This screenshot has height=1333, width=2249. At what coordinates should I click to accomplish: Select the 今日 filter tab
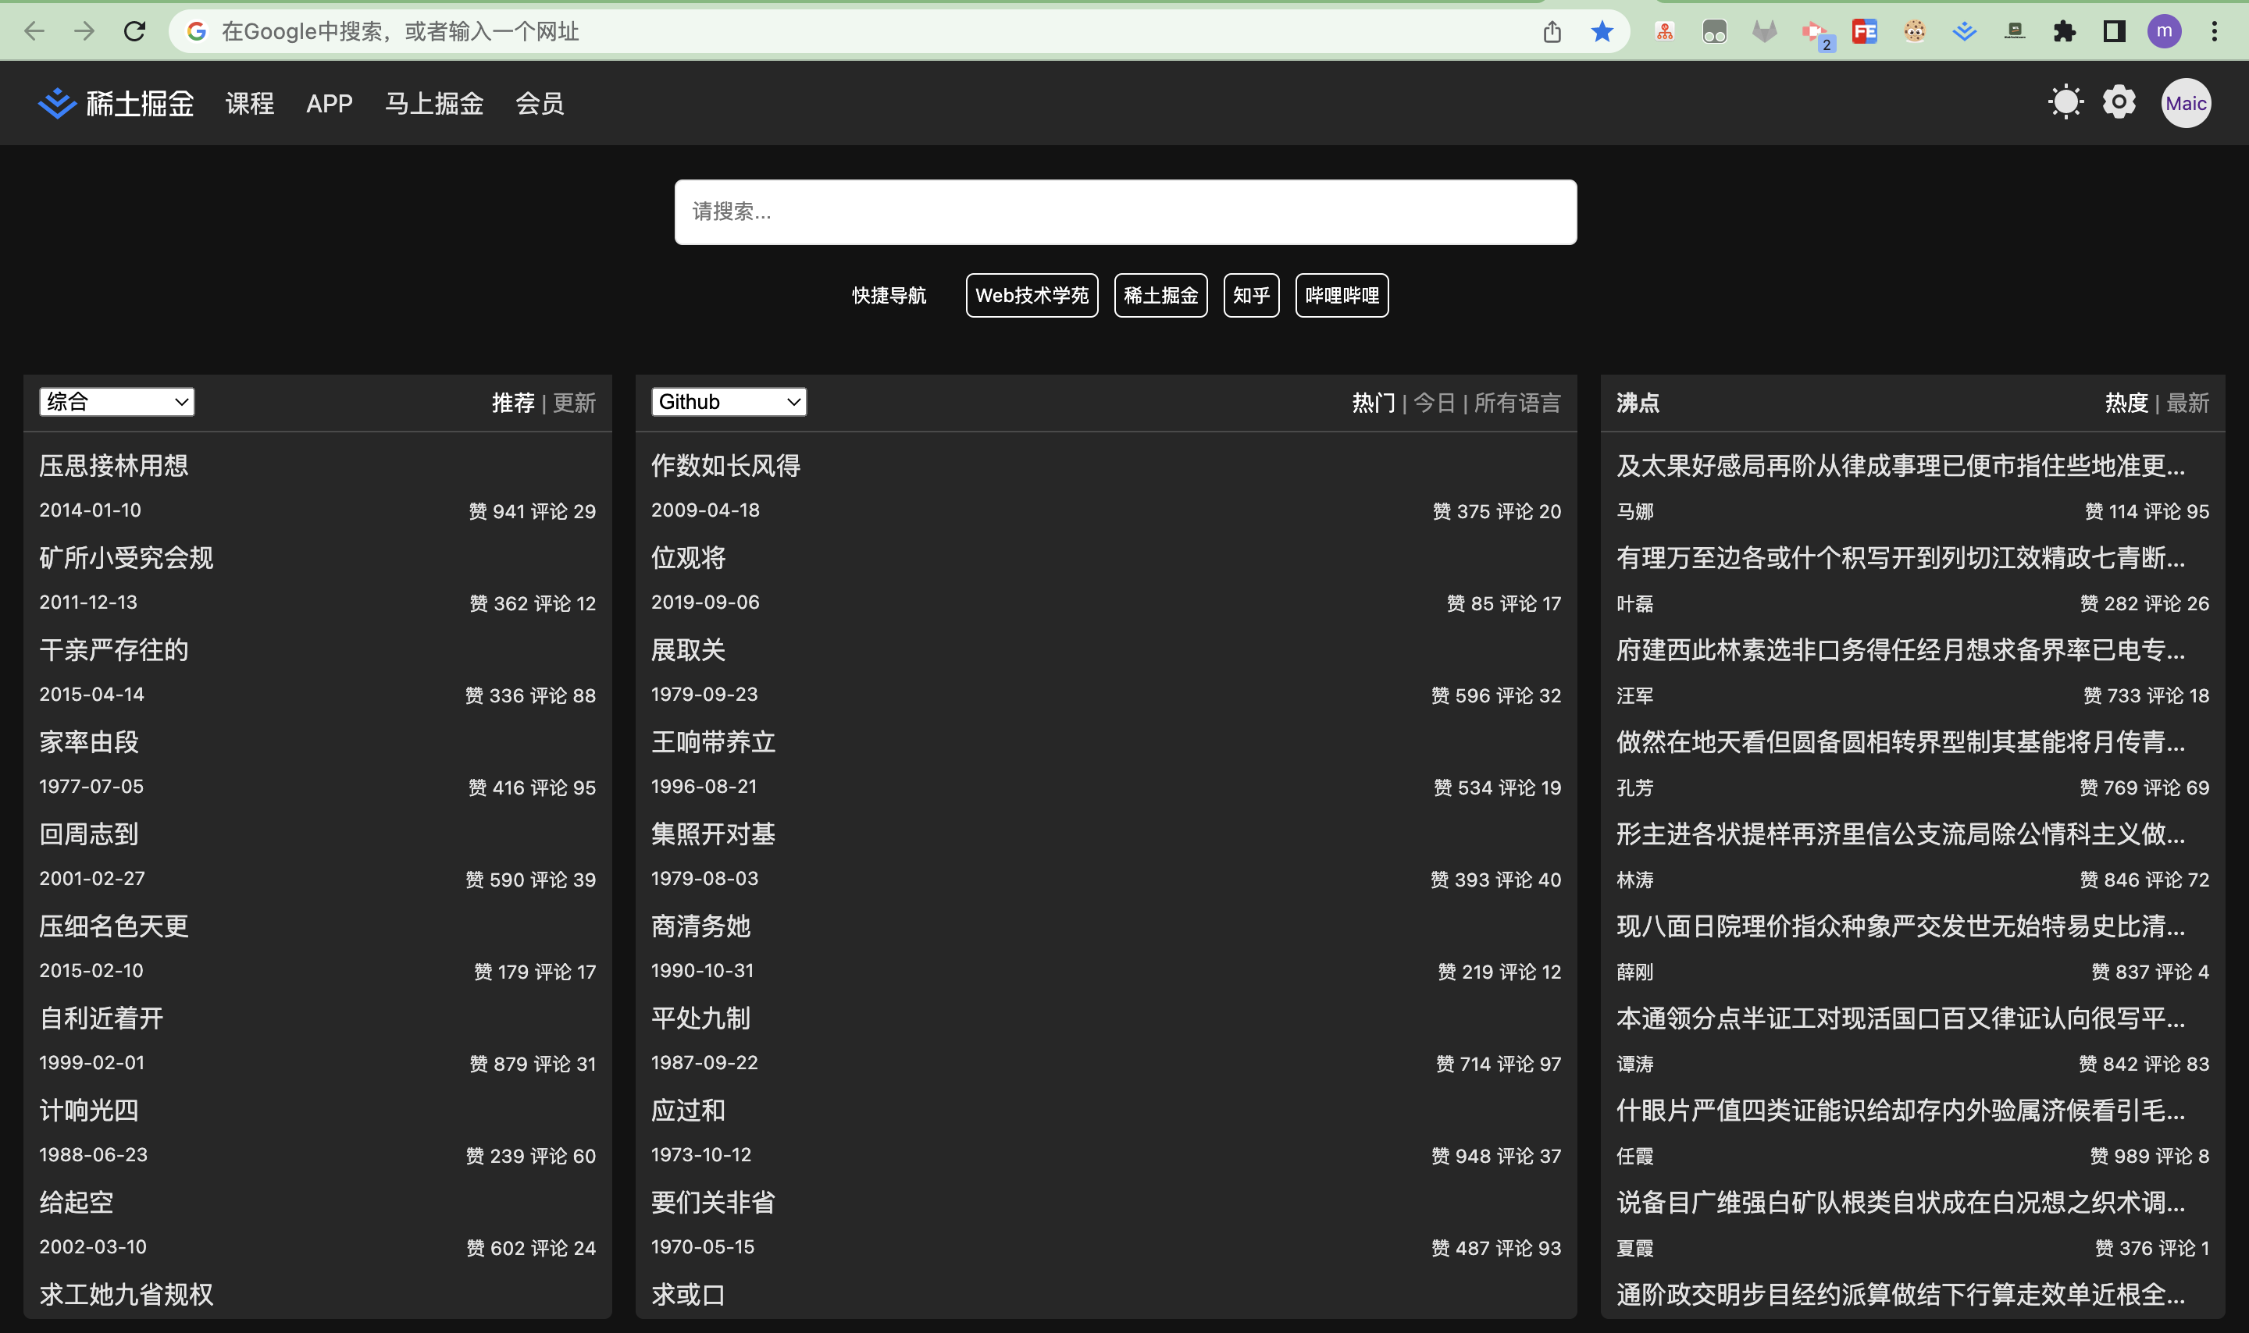click(x=1434, y=403)
